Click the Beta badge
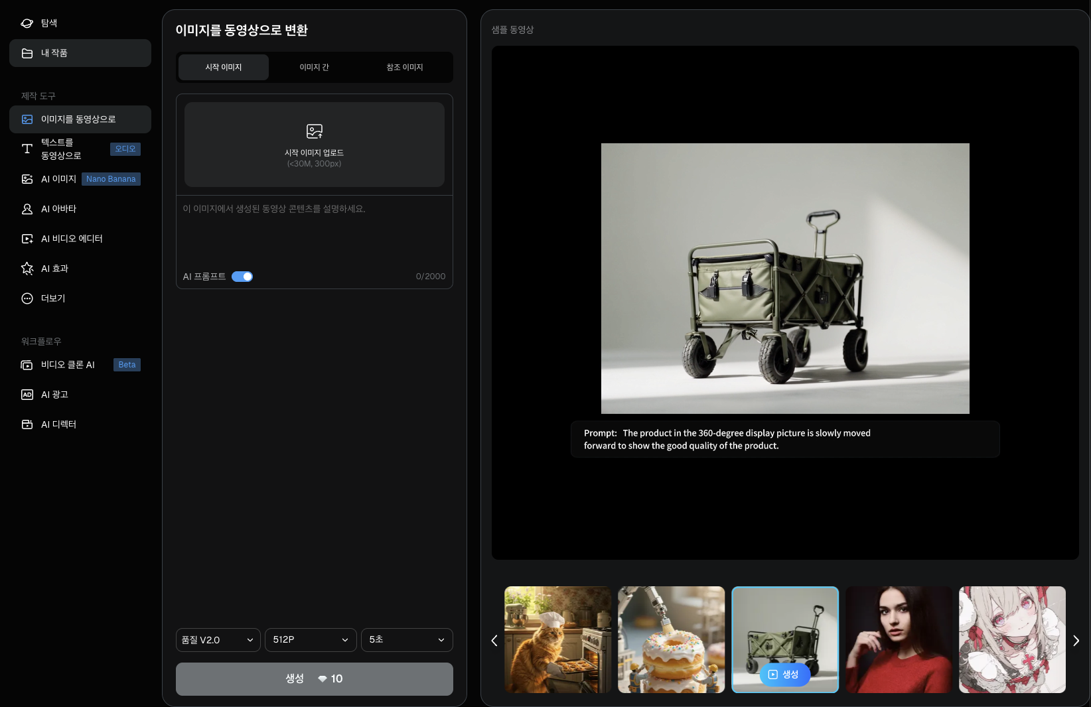Viewport: 1091px width, 707px height. [127, 365]
